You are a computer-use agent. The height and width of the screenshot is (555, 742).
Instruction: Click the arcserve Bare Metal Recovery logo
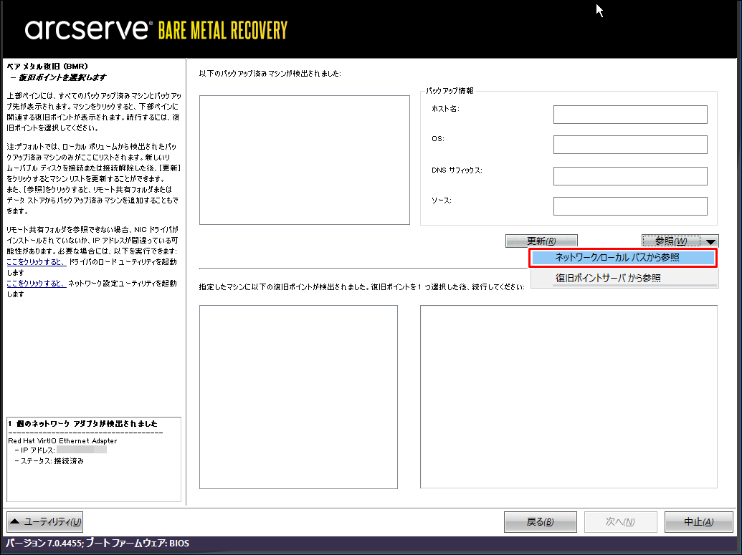[x=156, y=29]
